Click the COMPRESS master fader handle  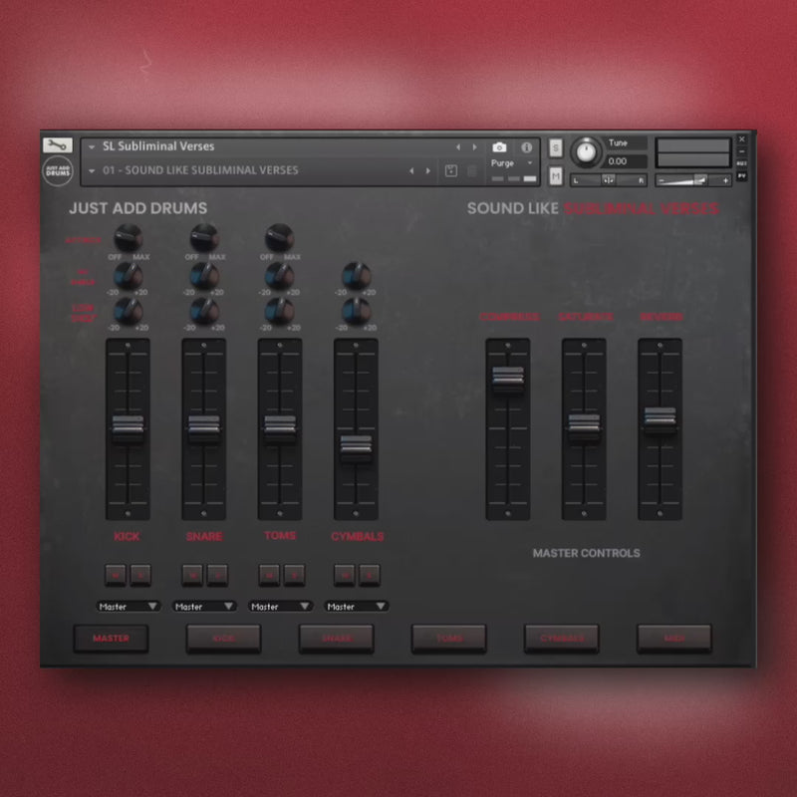point(507,379)
